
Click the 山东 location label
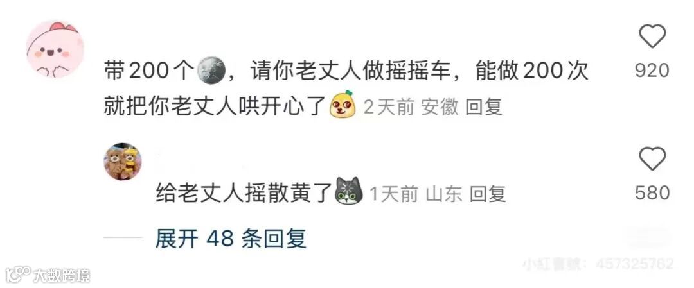(444, 194)
